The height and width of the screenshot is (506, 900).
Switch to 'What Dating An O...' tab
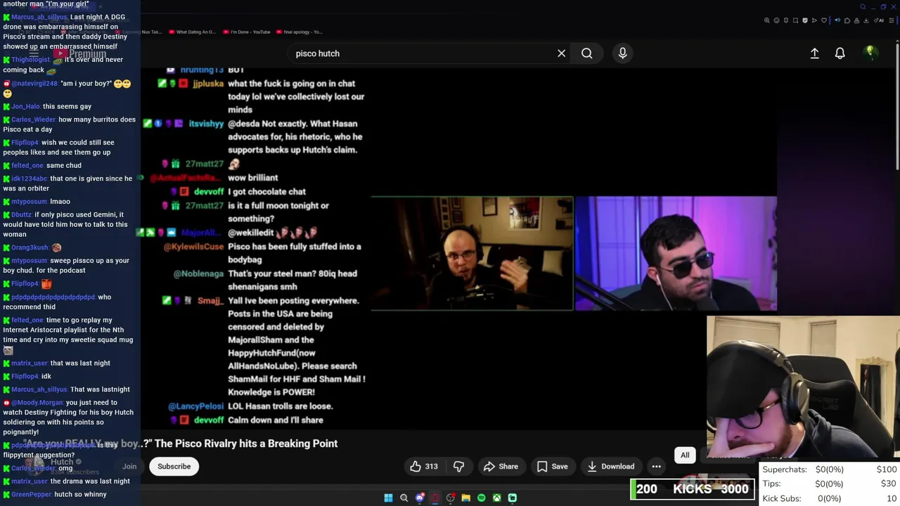coord(191,32)
